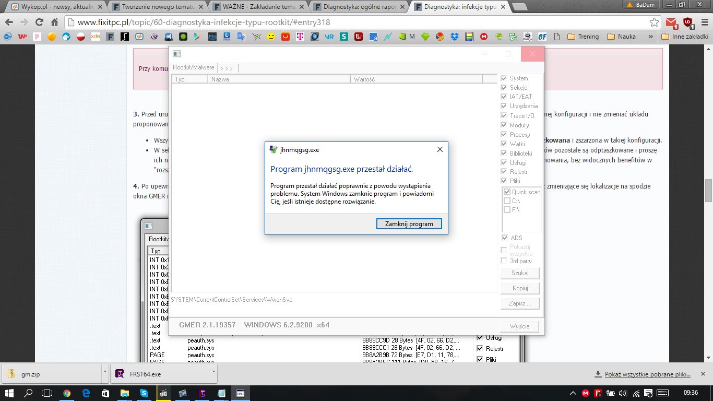
Task: Toggle the System checkbox in GMER
Action: tap(504, 78)
